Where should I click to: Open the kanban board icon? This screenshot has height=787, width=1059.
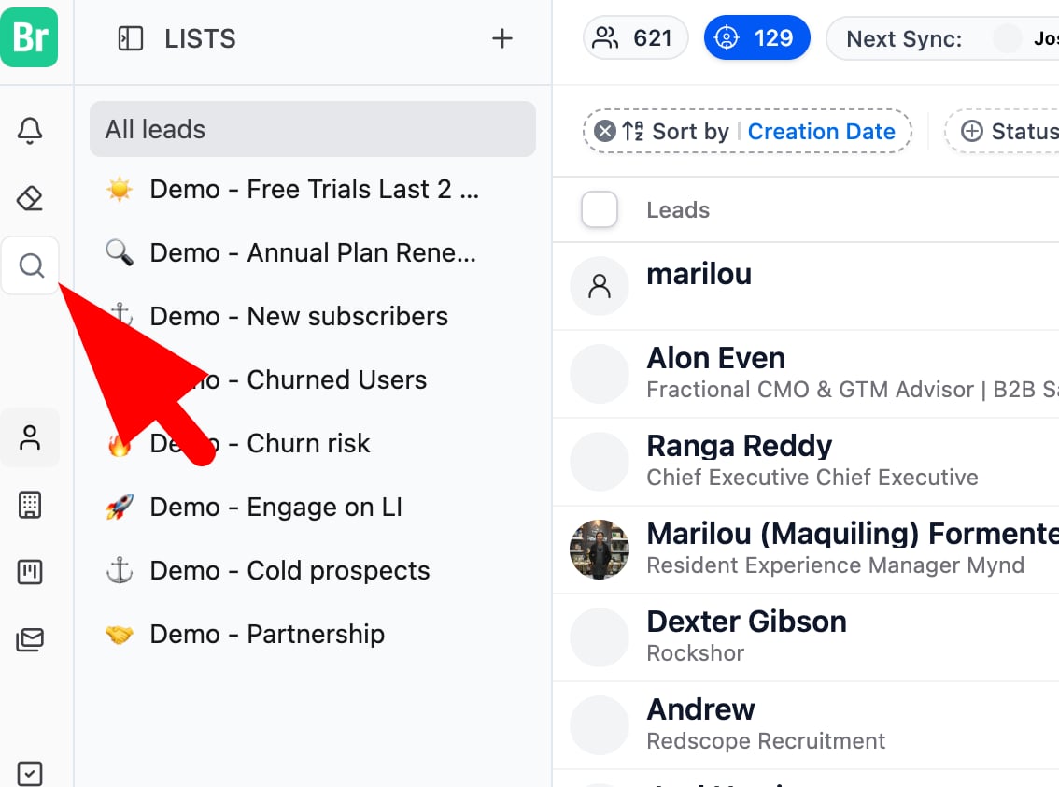pos(30,572)
